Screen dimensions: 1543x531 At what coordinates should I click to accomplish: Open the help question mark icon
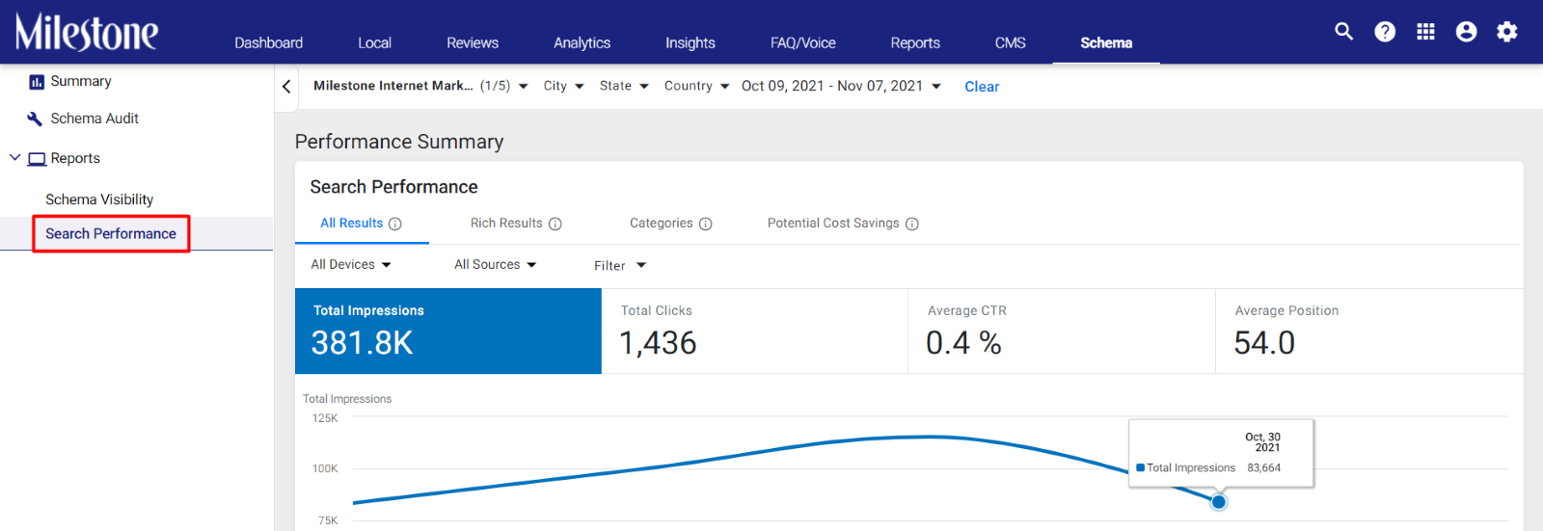1385,32
